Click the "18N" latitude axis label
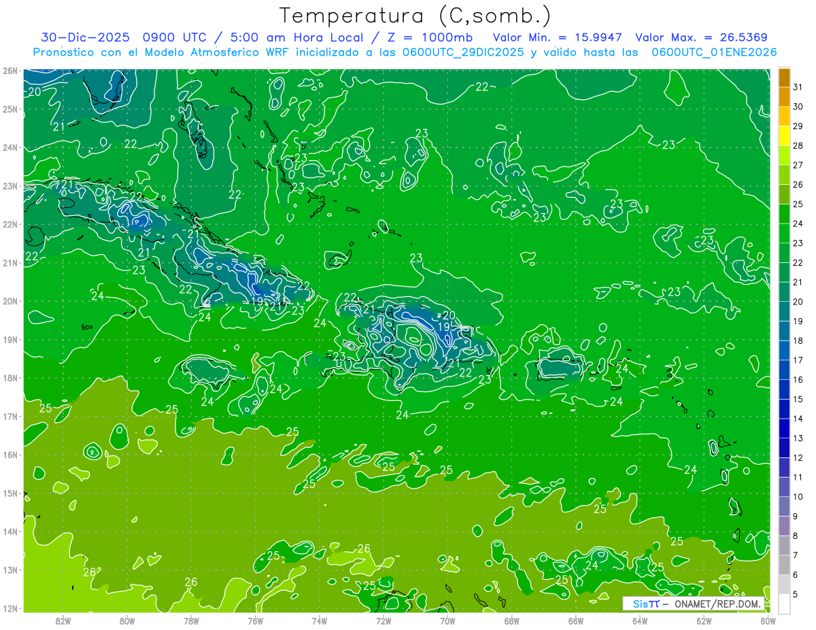The height and width of the screenshot is (630, 816). coord(10,378)
